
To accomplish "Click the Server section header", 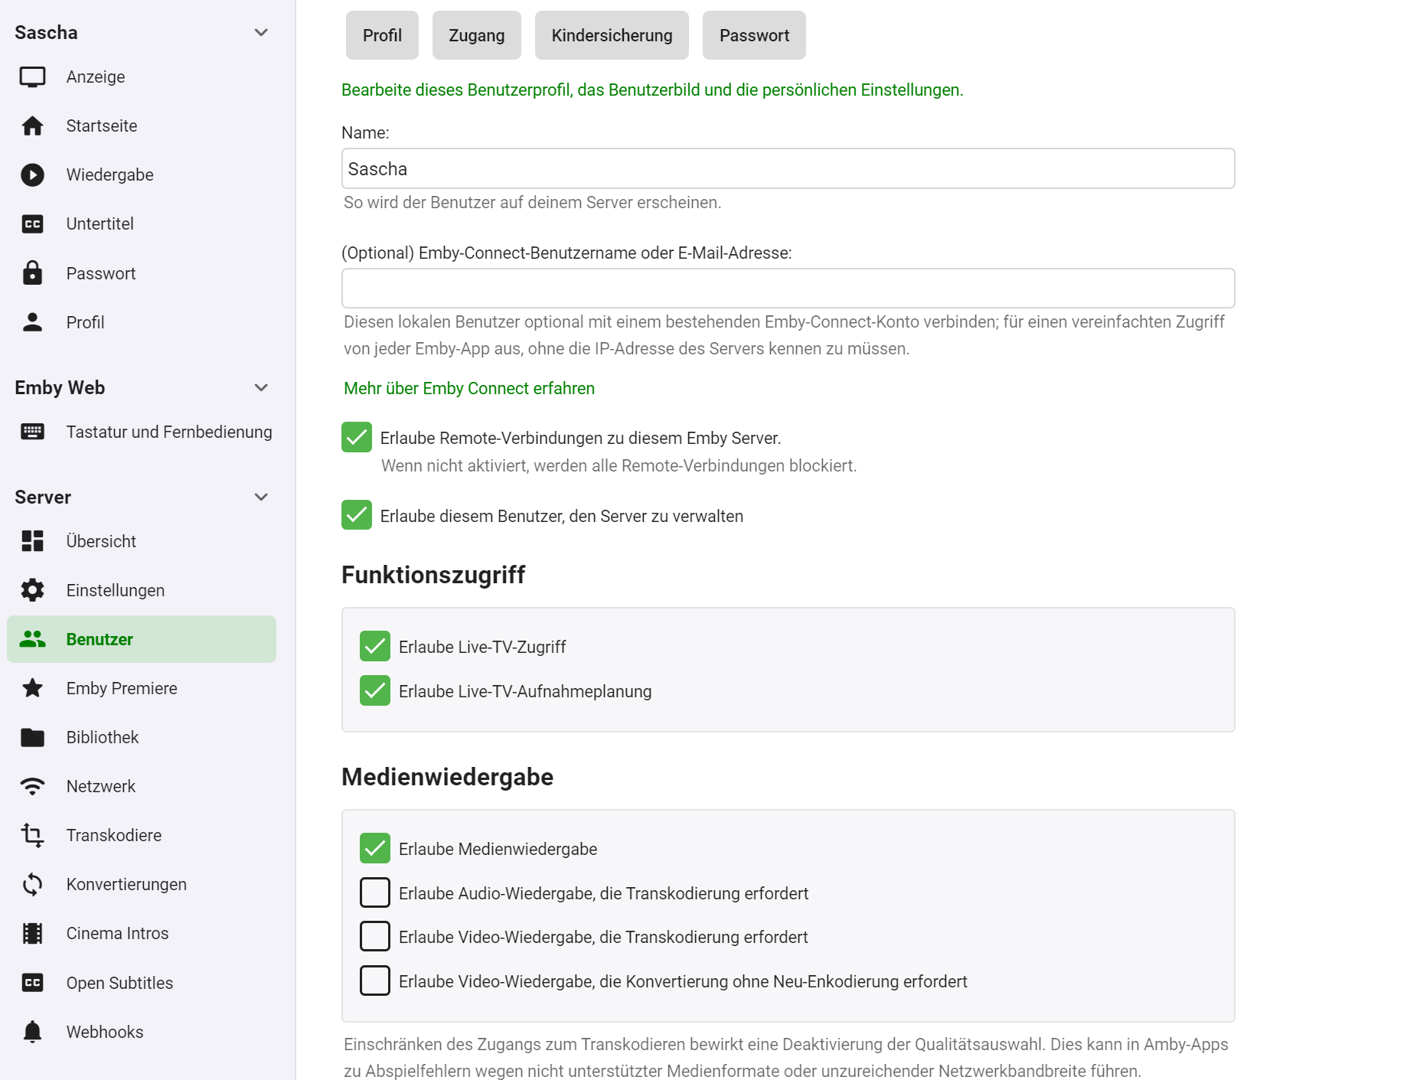I will (x=43, y=497).
